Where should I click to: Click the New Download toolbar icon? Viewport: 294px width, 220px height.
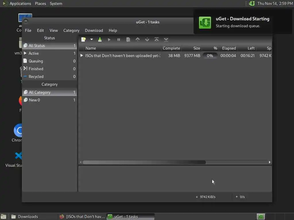tap(84, 40)
